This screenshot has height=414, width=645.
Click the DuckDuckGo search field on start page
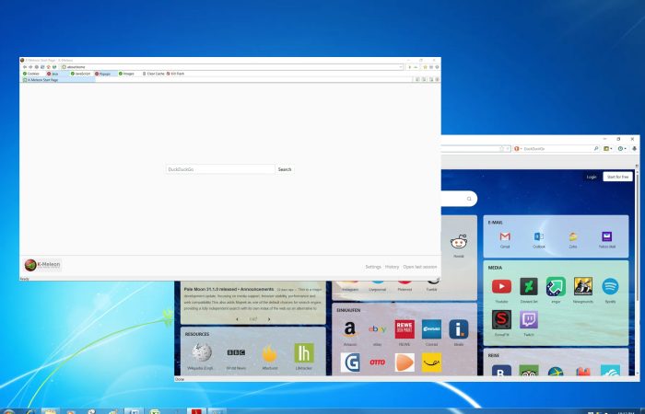[220, 169]
